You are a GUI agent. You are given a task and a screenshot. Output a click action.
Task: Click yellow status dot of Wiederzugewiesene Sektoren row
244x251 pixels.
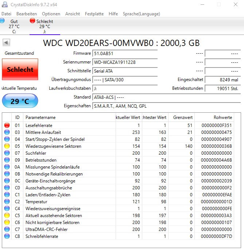[x=7, y=146]
